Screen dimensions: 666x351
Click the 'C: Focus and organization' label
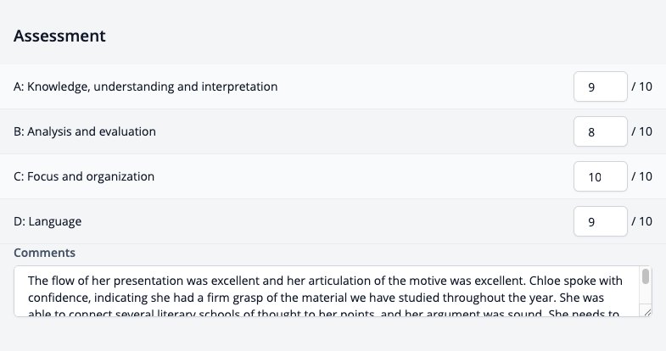point(84,176)
